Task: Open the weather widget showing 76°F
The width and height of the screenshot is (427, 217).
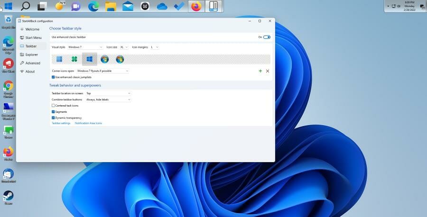Action: coord(60,5)
